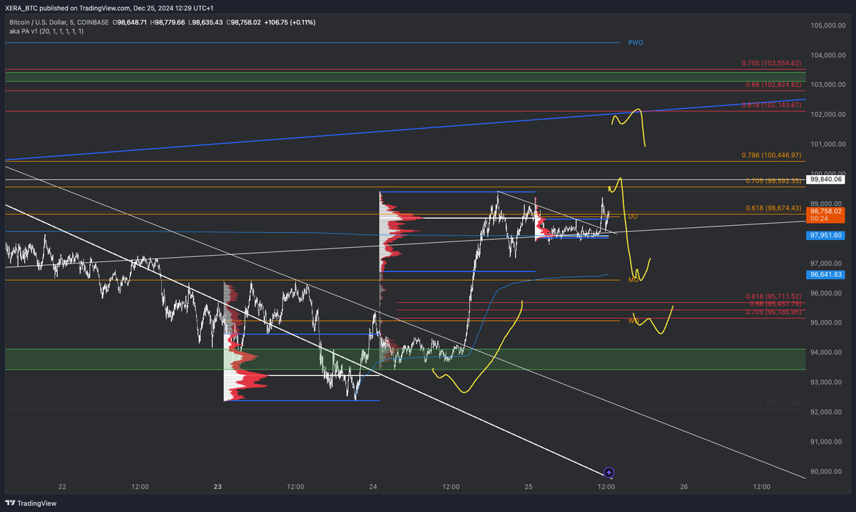Click date 22 on the time axis
This screenshot has width=856, height=512.
(62, 487)
